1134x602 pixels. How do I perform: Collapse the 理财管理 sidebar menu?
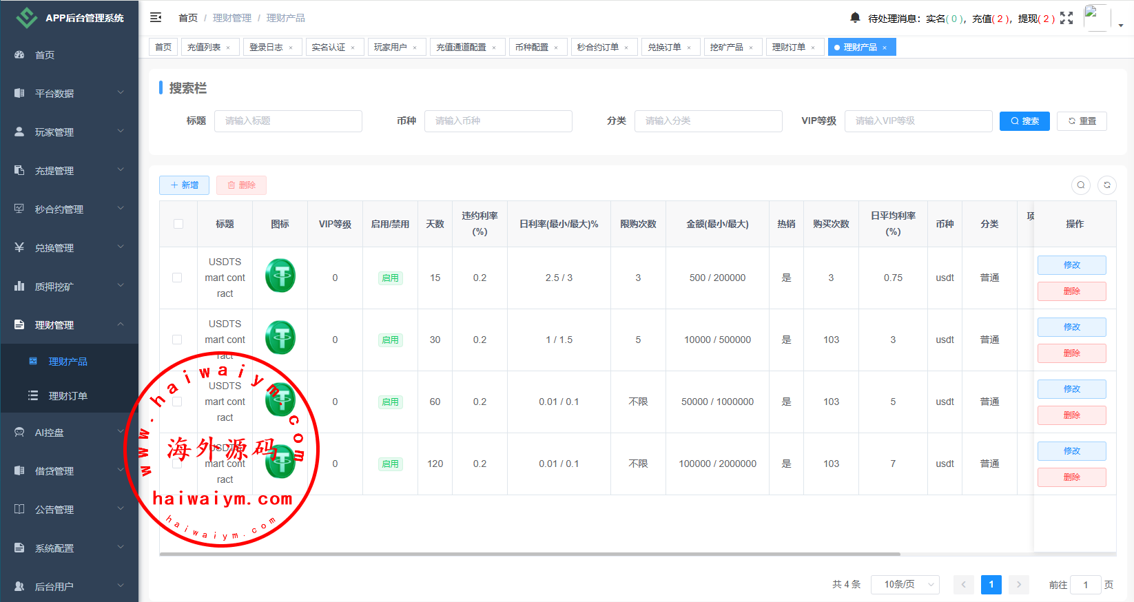(69, 325)
